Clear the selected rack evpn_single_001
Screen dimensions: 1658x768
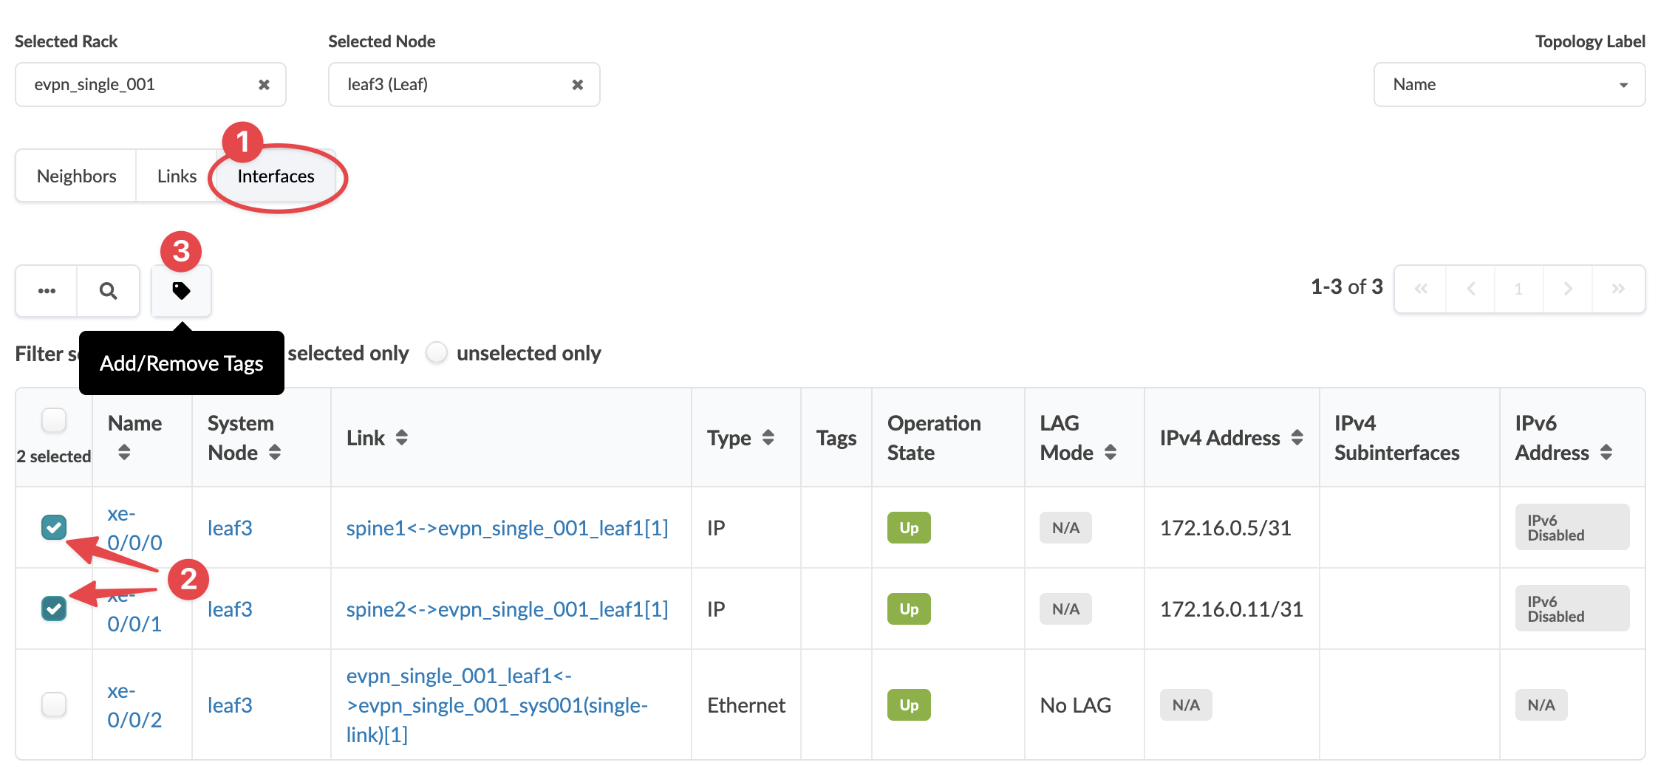click(264, 85)
